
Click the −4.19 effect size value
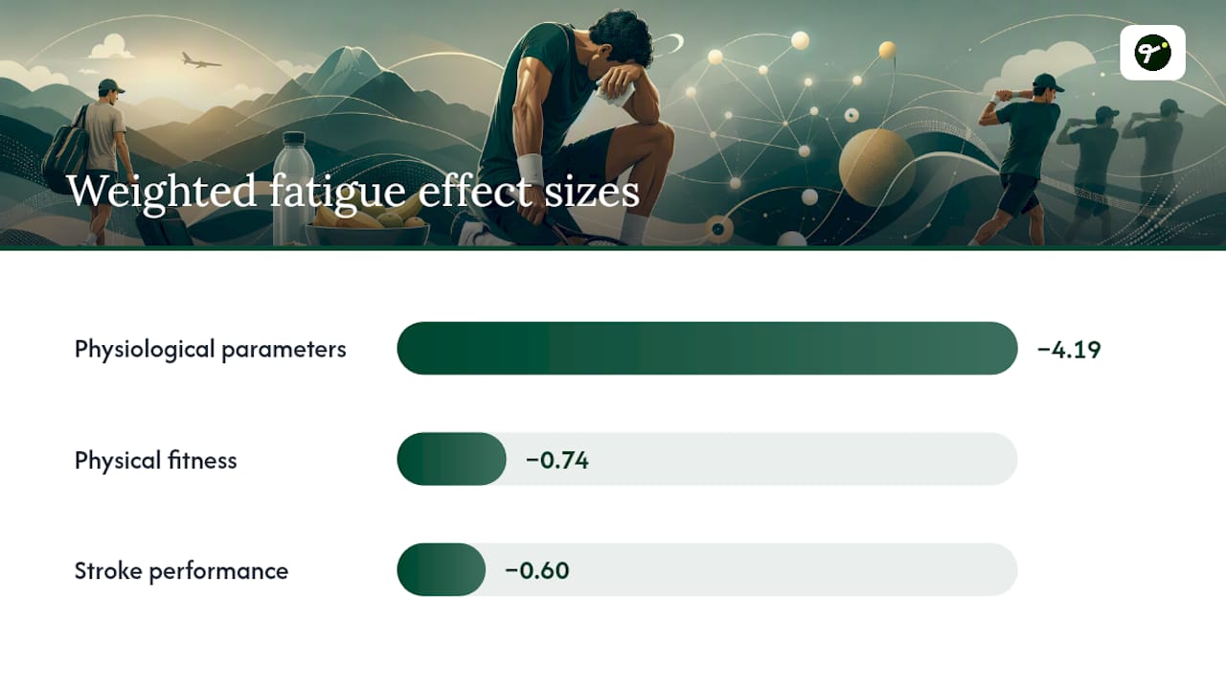click(1069, 350)
